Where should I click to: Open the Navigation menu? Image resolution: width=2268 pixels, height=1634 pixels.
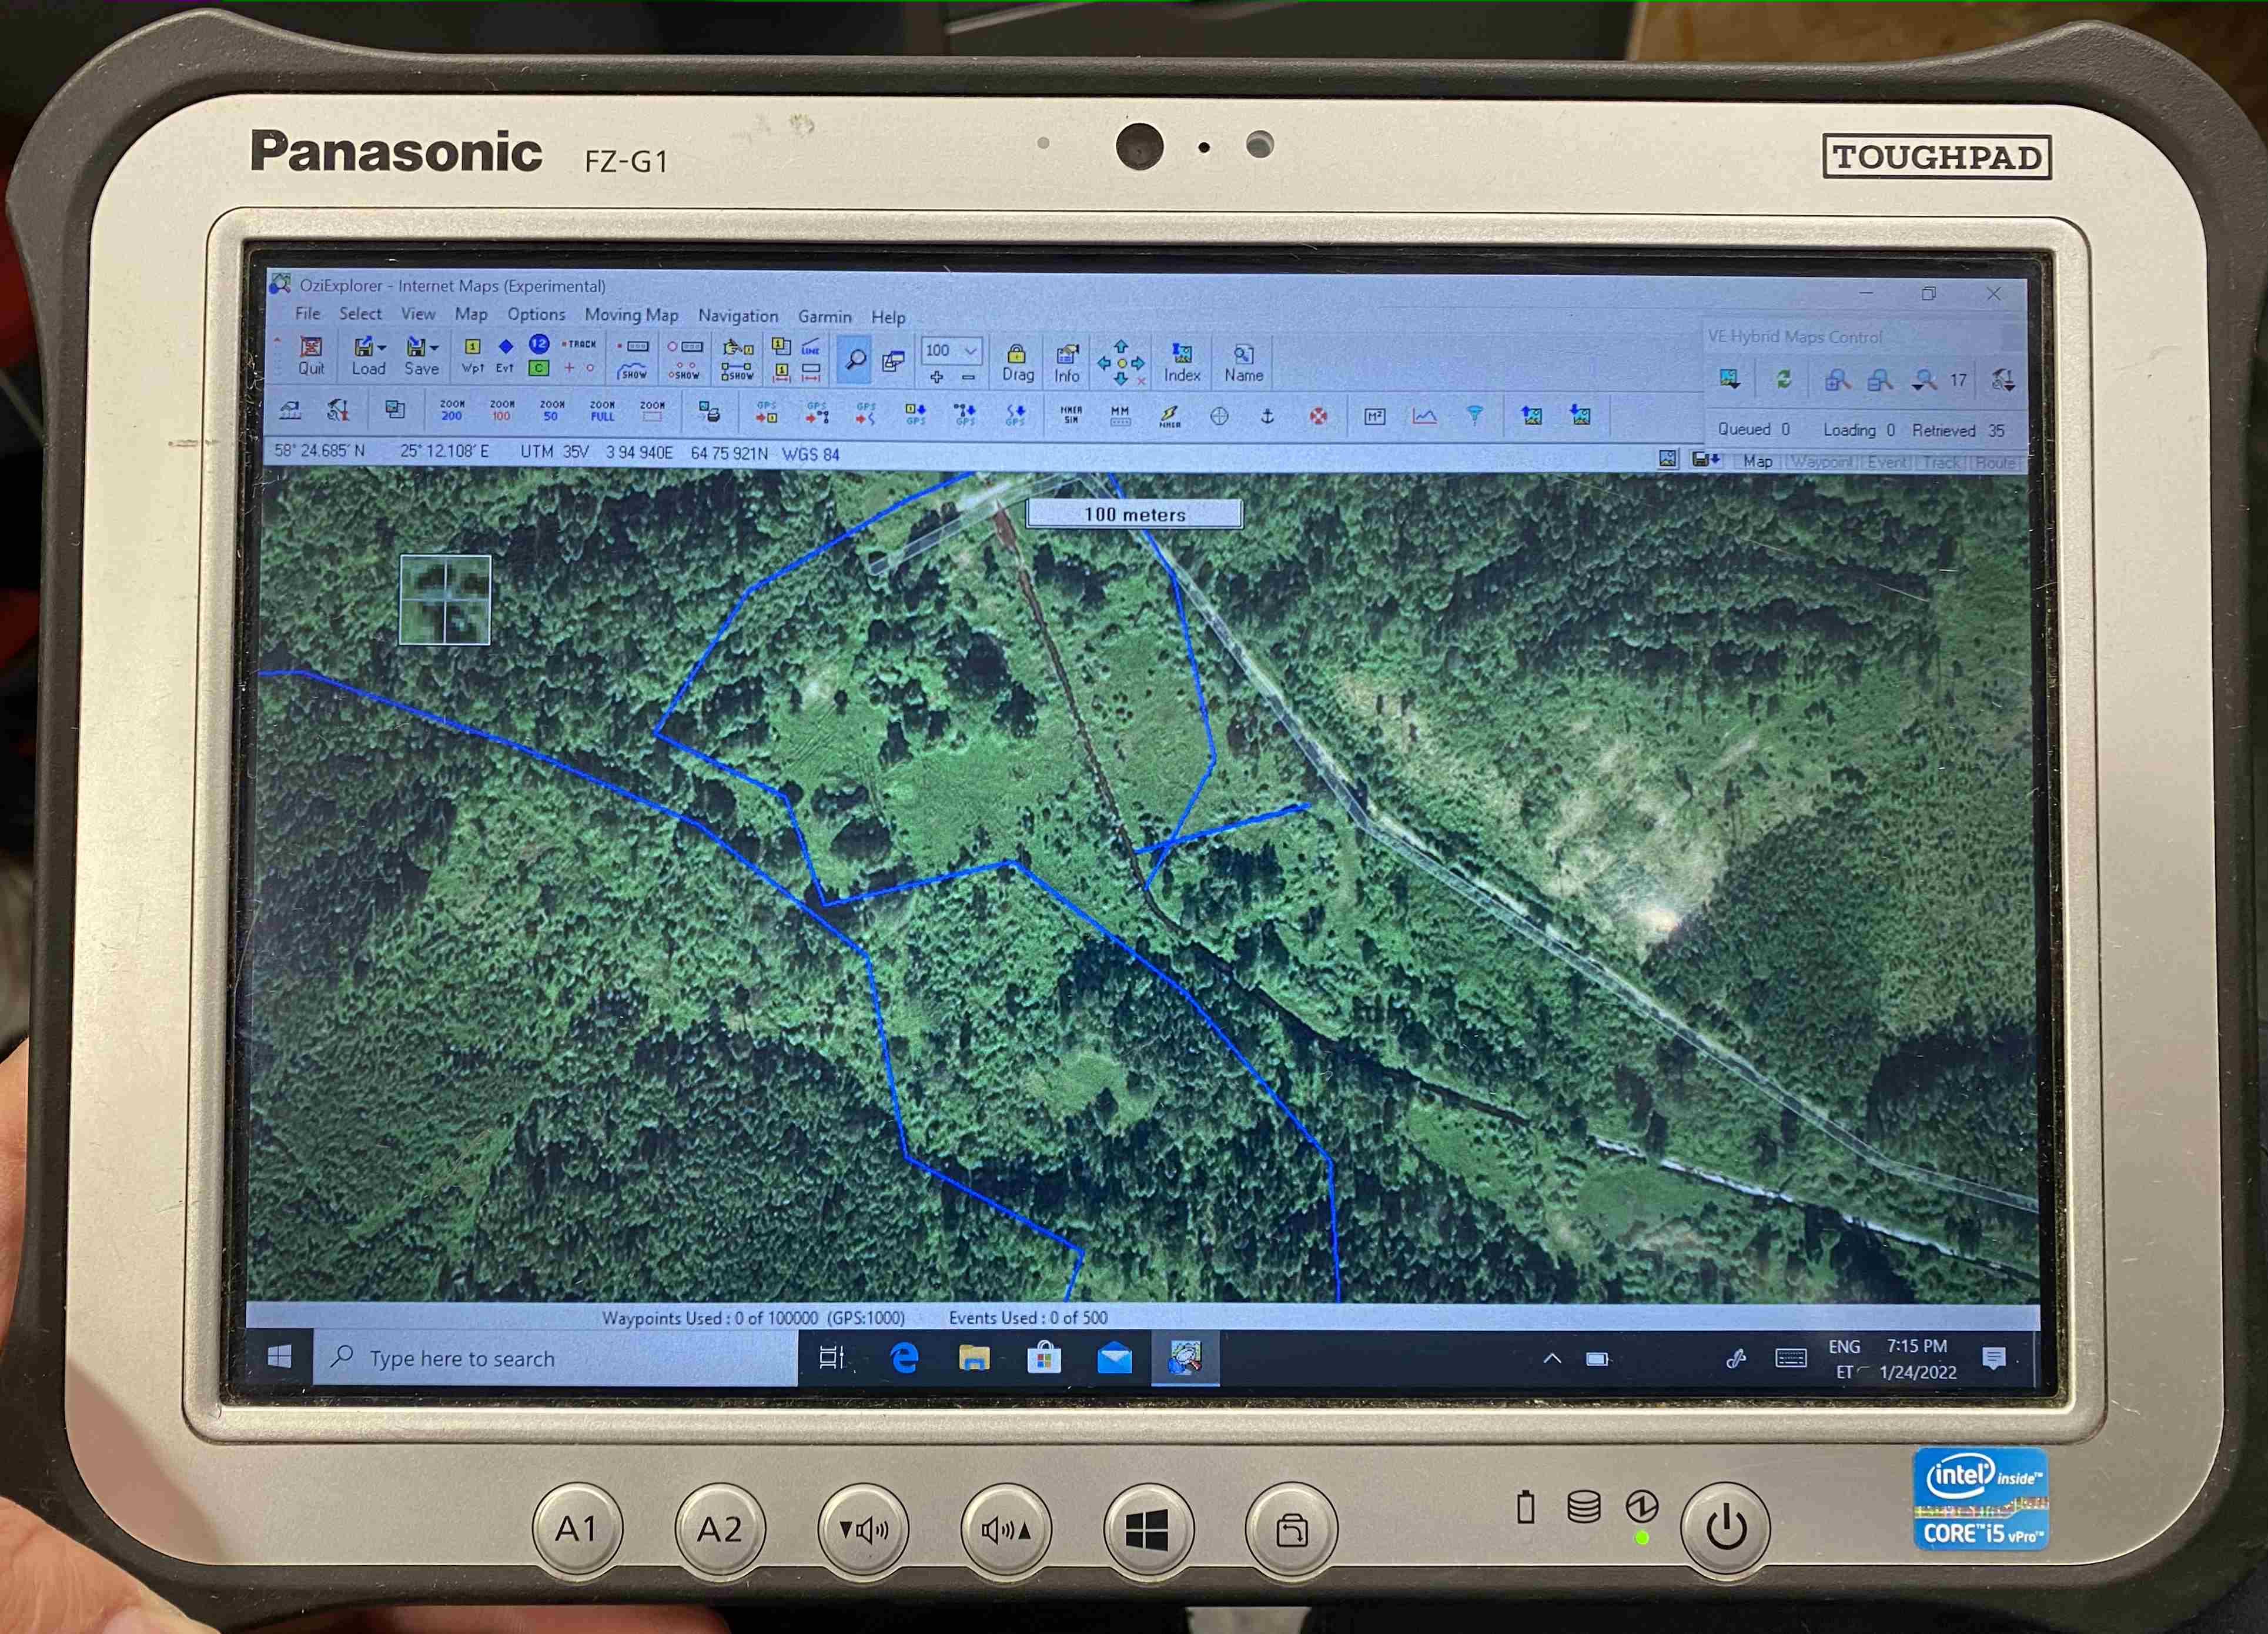tap(738, 316)
